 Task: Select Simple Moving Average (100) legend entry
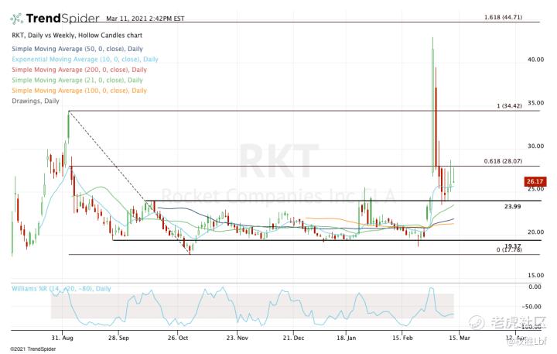pyautogui.click(x=79, y=90)
